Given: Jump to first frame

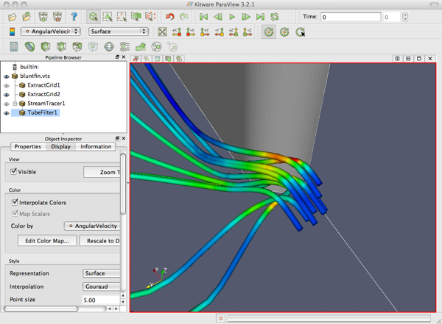Looking at the screenshot, I should [203, 17].
